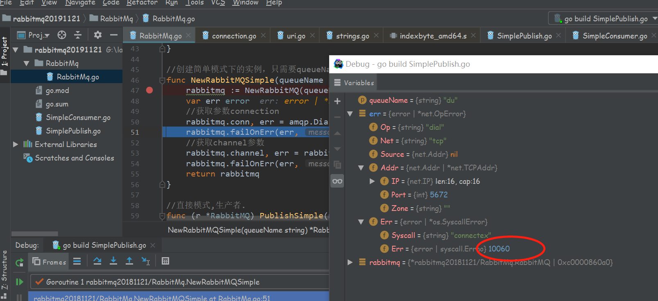Open the Refactor menu
Screen dimensions: 658x301
point(142,2)
